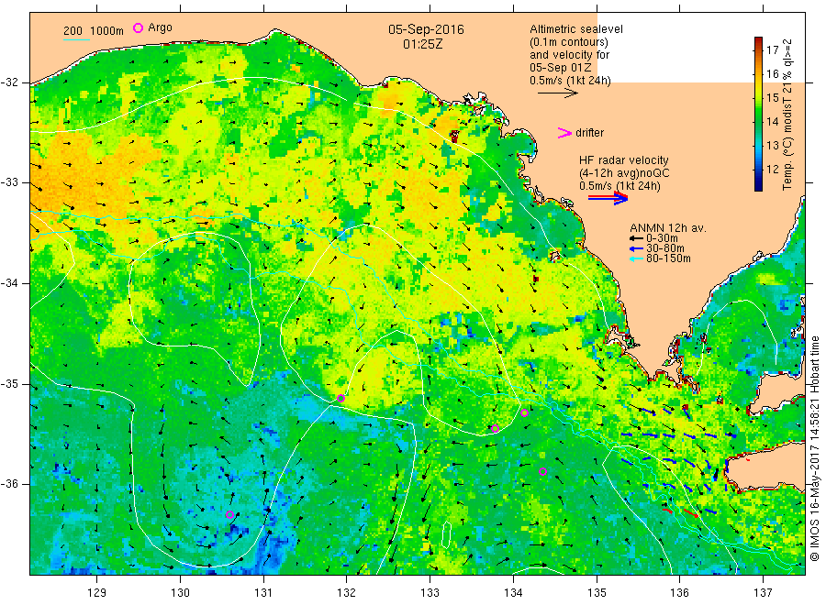Click the Argo legend circle marker
This screenshot has height=605, width=826.
138,27
